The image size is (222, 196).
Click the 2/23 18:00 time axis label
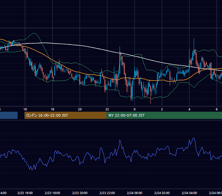[x=52, y=193]
